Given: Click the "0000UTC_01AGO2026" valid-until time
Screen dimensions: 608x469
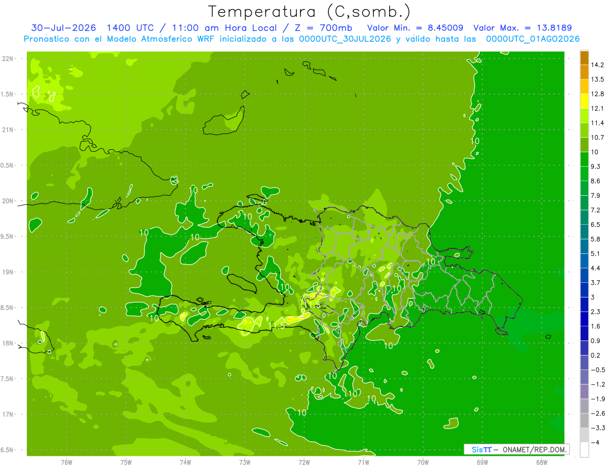Looking at the screenshot, I should [x=533, y=39].
